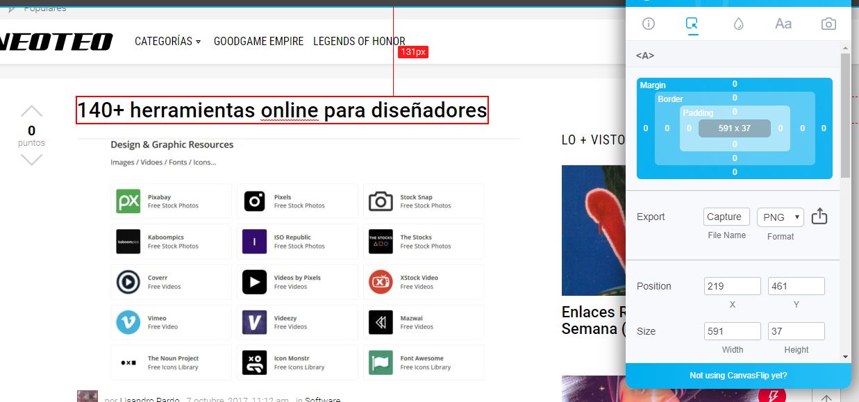Open the color droplet tab
Screen dimensions: 859x402
pos(738,24)
